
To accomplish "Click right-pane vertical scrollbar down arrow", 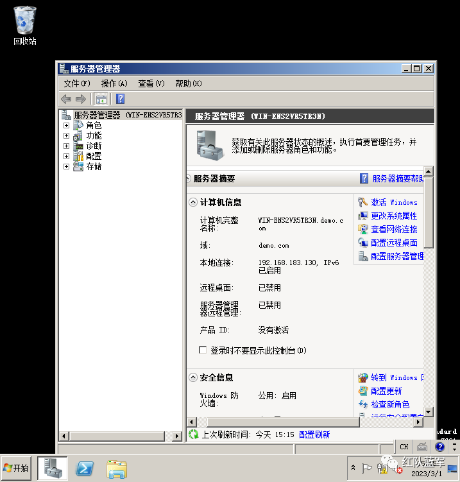I will coord(429,411).
